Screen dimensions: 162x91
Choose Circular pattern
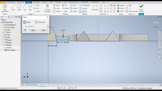(83, 8)
